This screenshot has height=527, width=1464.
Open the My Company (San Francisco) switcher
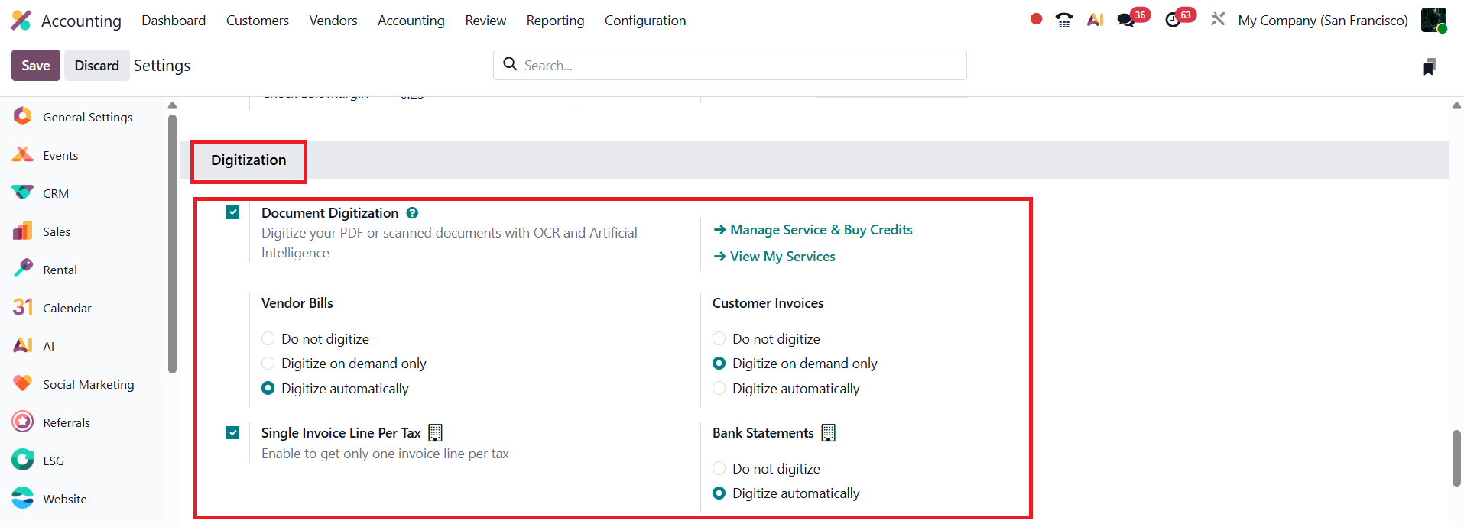pos(1323,21)
